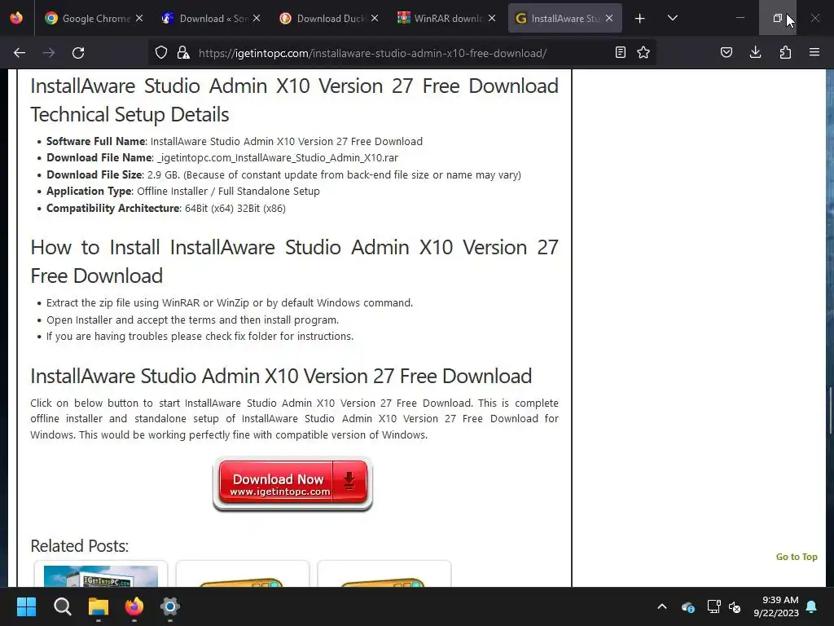Switch to the Download Sonic tab
The width and height of the screenshot is (834, 626).
[212, 18]
